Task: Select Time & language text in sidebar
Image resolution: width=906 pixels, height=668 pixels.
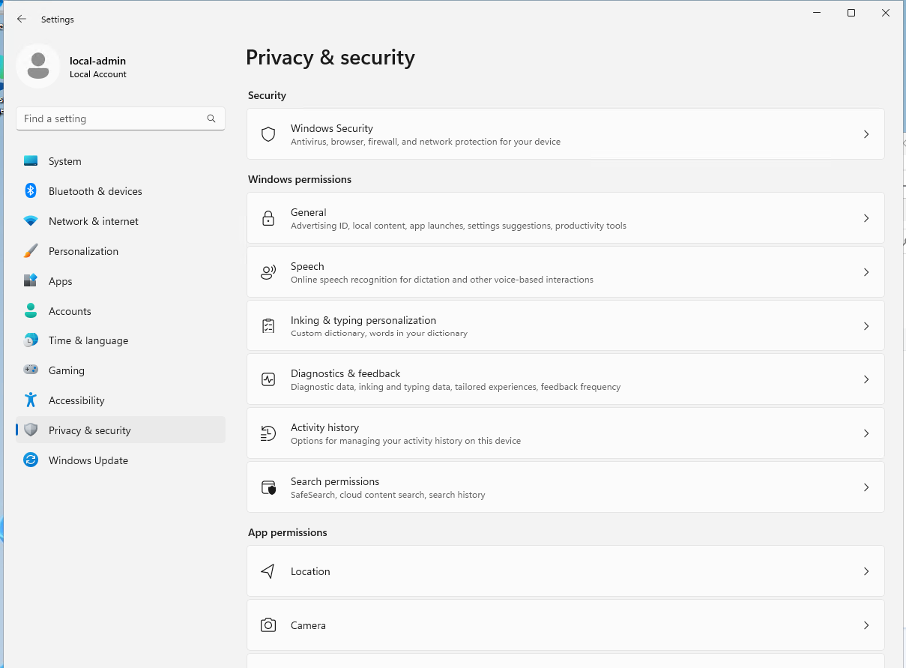Action: tap(88, 340)
